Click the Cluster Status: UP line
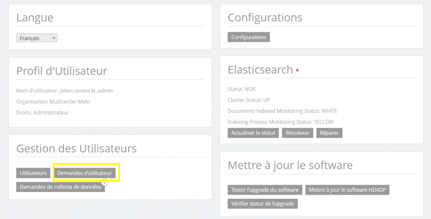This screenshot has height=219, width=431. (x=249, y=100)
